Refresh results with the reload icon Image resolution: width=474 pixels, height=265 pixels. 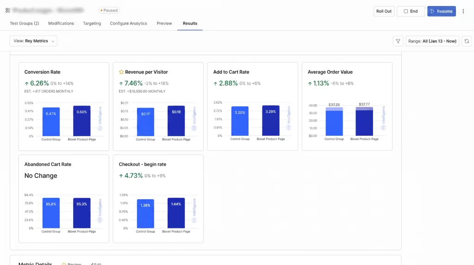467,41
